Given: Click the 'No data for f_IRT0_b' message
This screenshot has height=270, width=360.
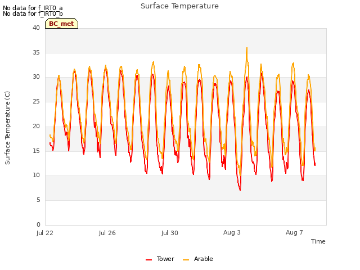Looking at the screenshot, I should [33, 13].
